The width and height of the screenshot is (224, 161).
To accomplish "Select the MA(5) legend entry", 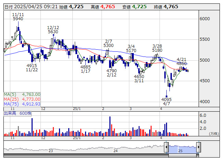I will point(22,95).
